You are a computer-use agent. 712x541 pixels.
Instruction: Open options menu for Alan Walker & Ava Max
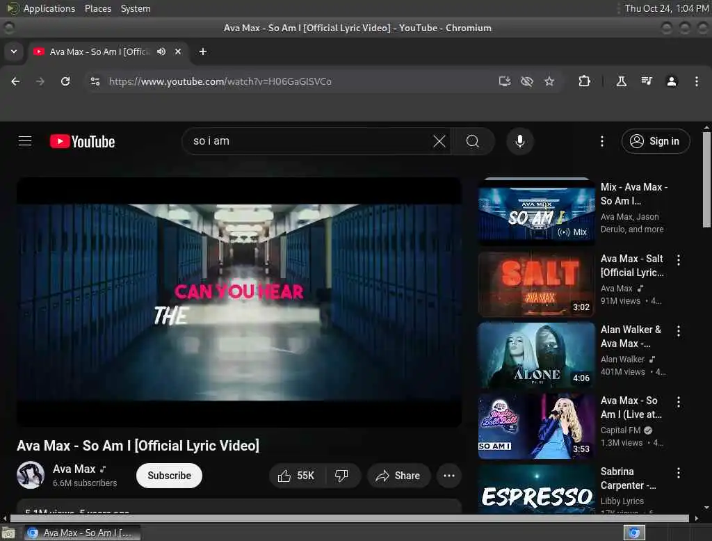point(679,331)
